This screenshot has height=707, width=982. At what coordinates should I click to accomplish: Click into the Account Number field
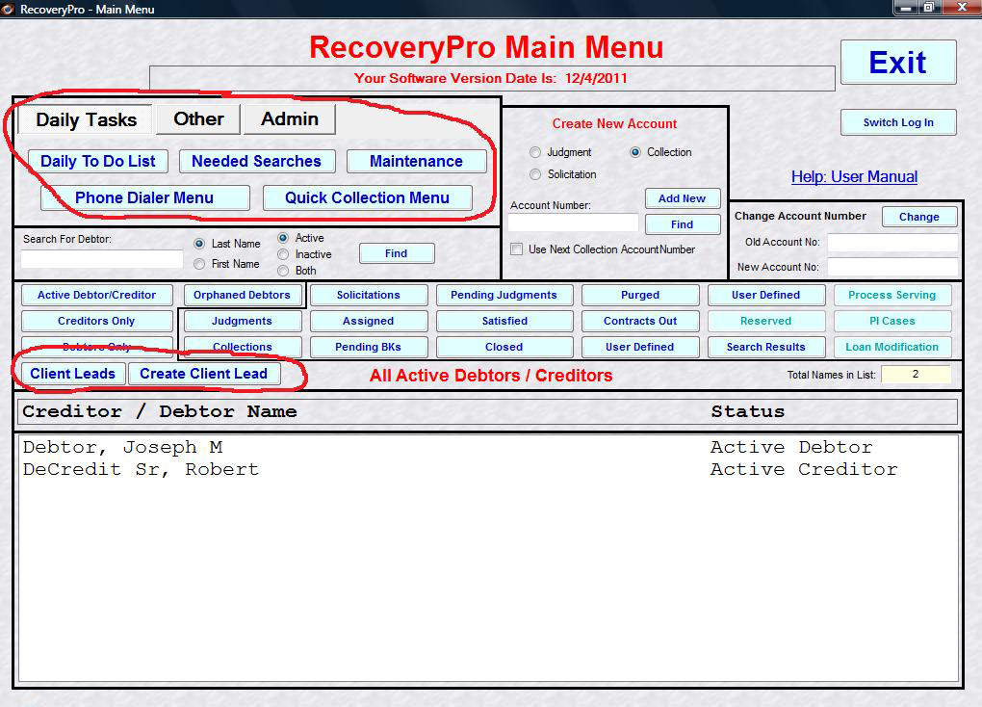[x=573, y=223]
